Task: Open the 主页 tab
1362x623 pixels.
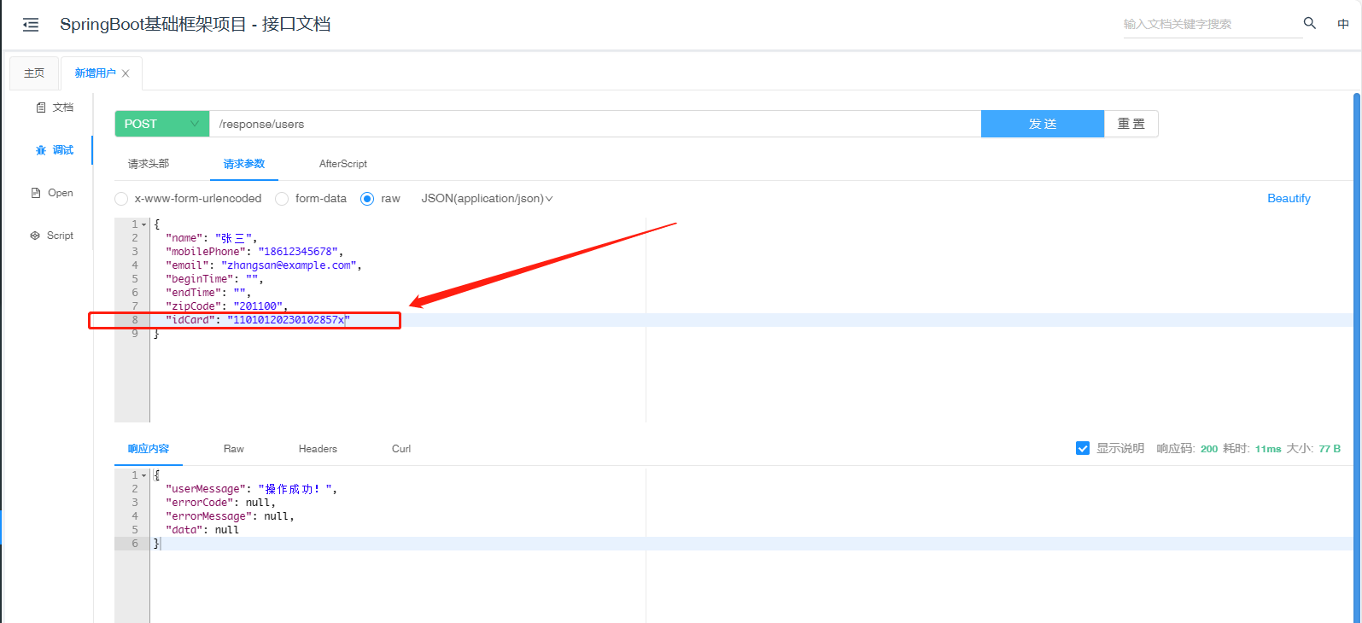Action: 34,73
